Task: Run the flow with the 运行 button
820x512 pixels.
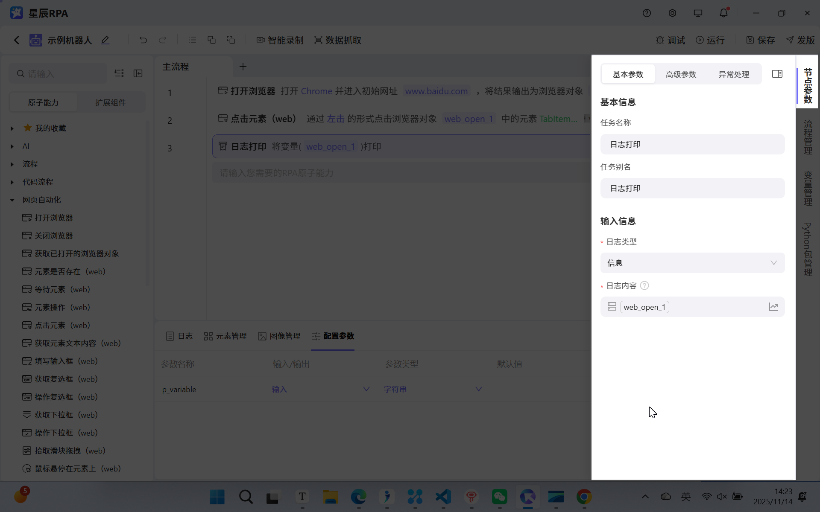Action: pos(710,40)
